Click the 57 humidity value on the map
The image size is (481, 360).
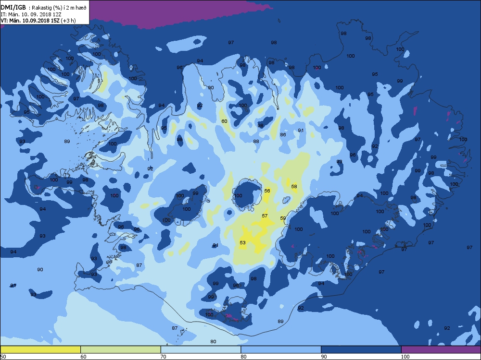(265, 216)
